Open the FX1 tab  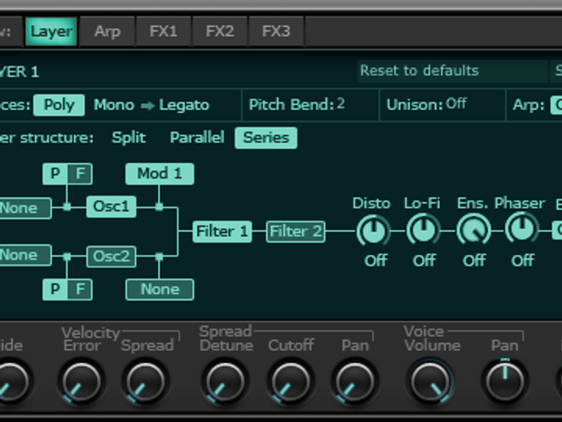[164, 32]
